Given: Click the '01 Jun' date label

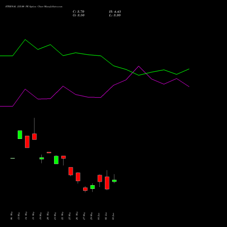Looking at the screenshot, I should 99,216.
